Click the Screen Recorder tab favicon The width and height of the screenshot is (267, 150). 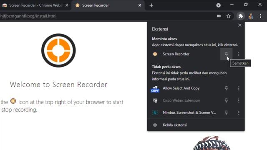pos(78,5)
